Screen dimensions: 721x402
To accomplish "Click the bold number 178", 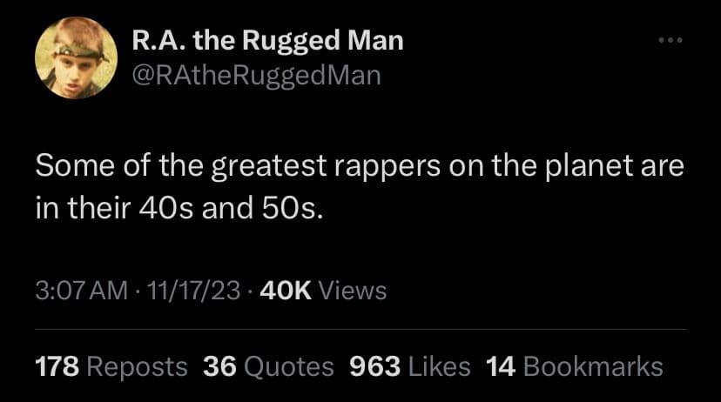I will point(57,366).
